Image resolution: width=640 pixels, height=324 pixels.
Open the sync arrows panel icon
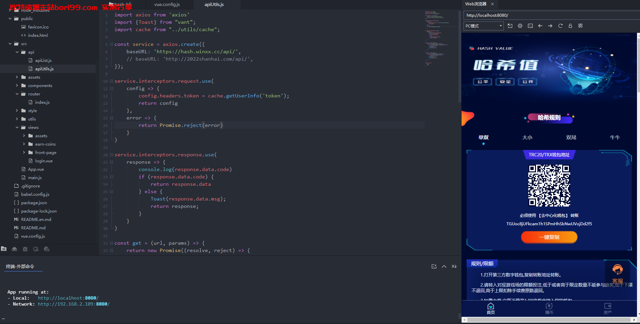(x=36, y=249)
